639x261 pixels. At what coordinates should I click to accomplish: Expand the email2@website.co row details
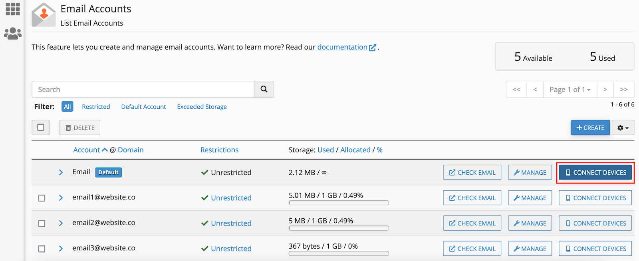(61, 223)
